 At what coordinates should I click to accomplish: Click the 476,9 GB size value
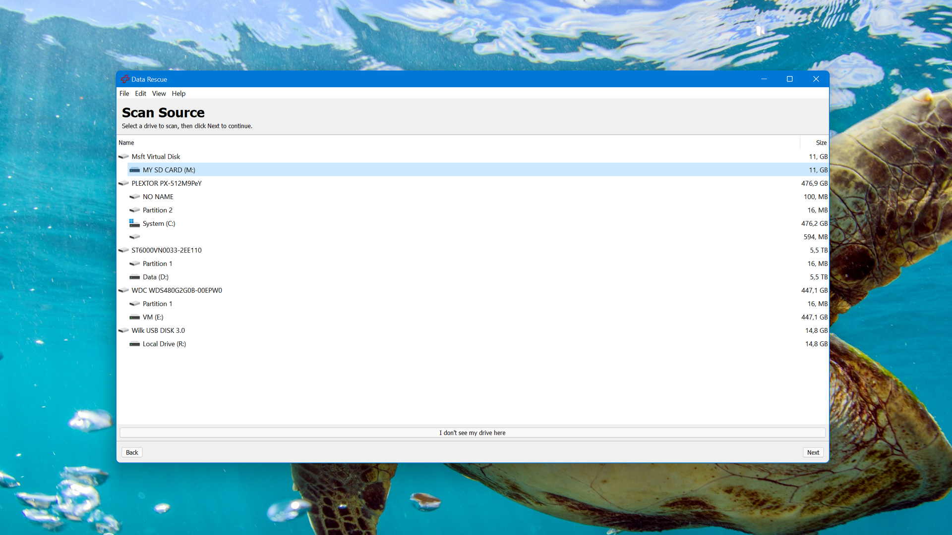pyautogui.click(x=814, y=183)
